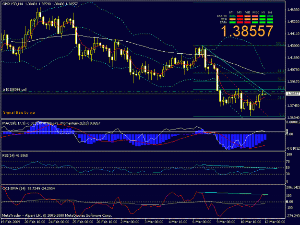300x225 pixels.
Task: Click the M5 timeframe column header
Action: (239, 12)
